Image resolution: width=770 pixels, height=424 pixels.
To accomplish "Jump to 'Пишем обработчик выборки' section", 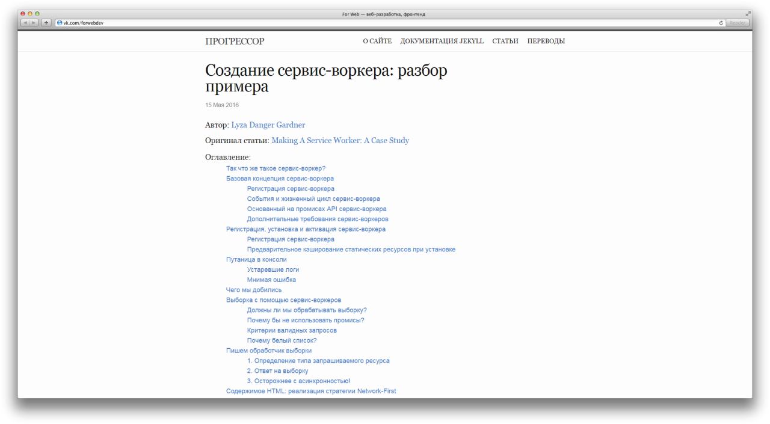I will 269,351.
